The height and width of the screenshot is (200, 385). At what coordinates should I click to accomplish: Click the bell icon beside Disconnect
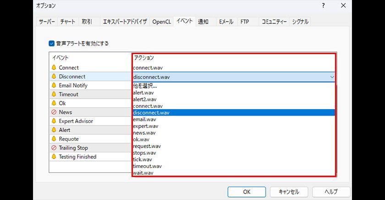(x=54, y=77)
